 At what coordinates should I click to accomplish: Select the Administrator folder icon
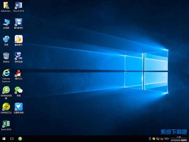coord(6,5)
